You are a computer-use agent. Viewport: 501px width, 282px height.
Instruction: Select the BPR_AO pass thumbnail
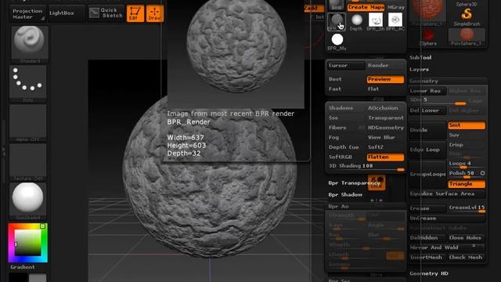point(395,22)
